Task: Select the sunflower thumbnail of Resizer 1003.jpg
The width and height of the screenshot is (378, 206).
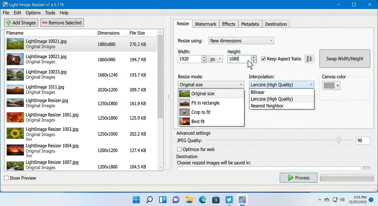Action: [x=15, y=133]
